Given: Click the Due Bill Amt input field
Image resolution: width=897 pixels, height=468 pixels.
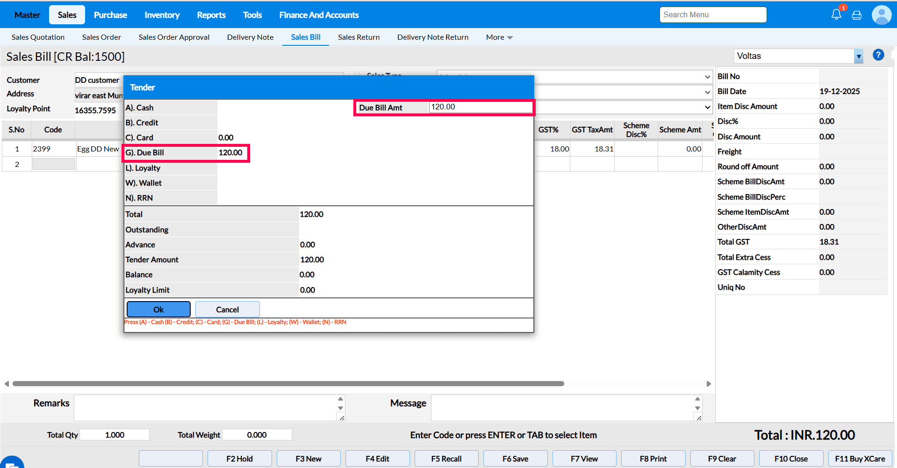Looking at the screenshot, I should coord(480,107).
